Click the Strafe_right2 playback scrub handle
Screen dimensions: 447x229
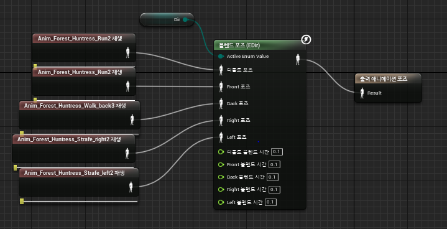tap(15, 167)
